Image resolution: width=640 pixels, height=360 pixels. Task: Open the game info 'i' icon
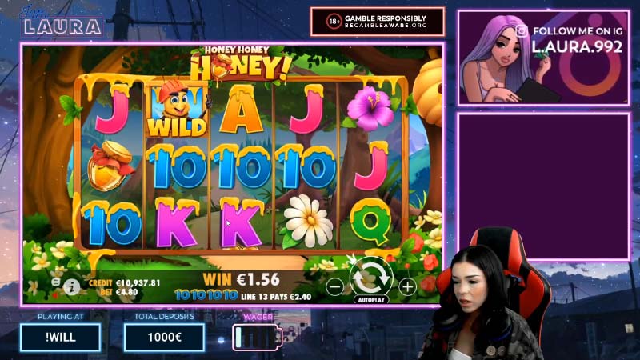71,287
